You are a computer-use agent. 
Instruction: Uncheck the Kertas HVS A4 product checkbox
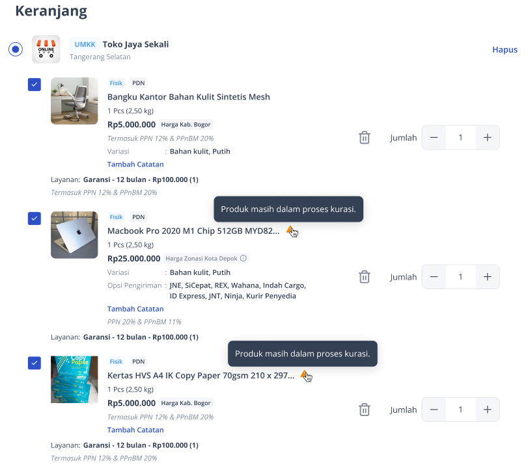[x=35, y=363]
